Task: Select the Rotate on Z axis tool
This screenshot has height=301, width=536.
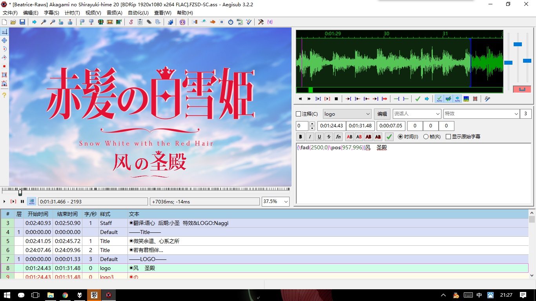Action: pos(4,49)
